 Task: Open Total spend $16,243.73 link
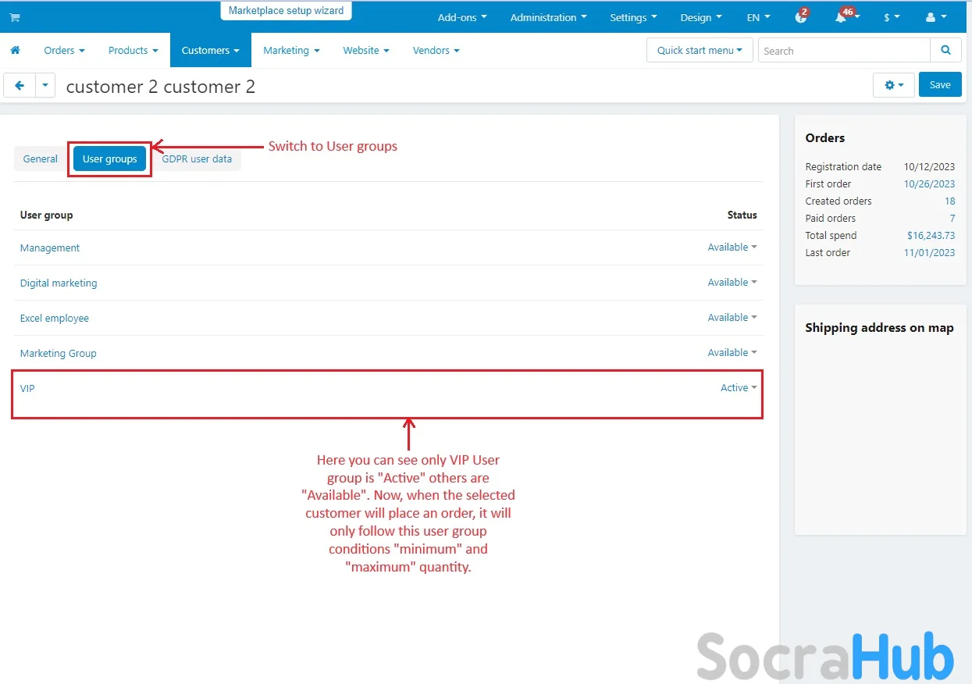click(931, 235)
